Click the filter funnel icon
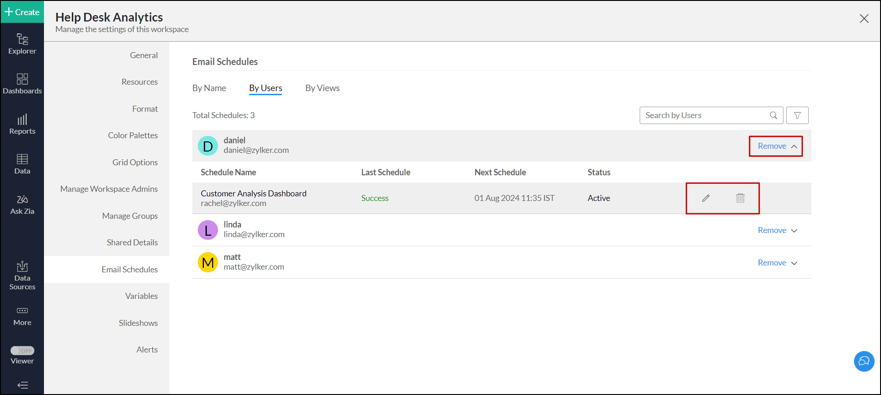 (797, 115)
